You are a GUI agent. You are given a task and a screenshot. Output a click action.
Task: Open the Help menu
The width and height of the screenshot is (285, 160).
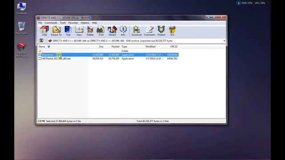[94, 23]
